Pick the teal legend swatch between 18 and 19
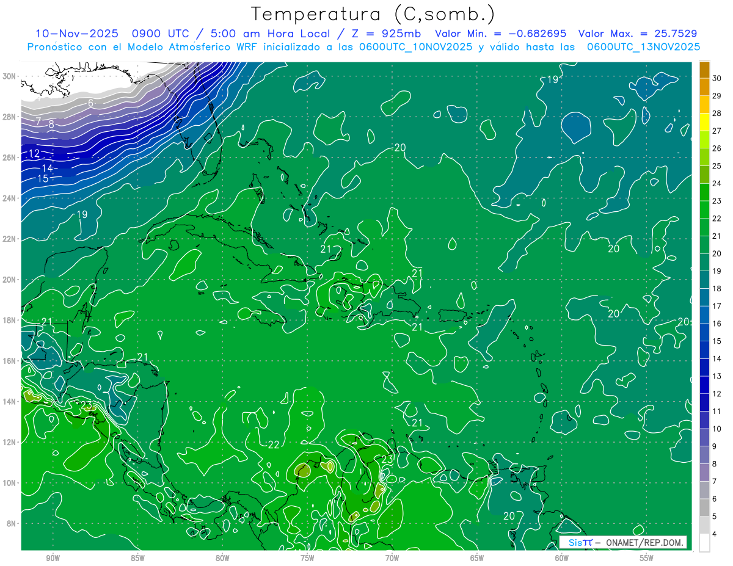The image size is (733, 566). 704,280
